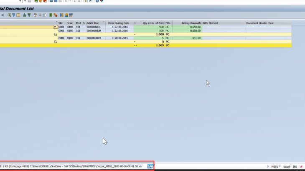Click the Posting Date column header
Viewport: 305px width, 171px height.
(122, 23)
